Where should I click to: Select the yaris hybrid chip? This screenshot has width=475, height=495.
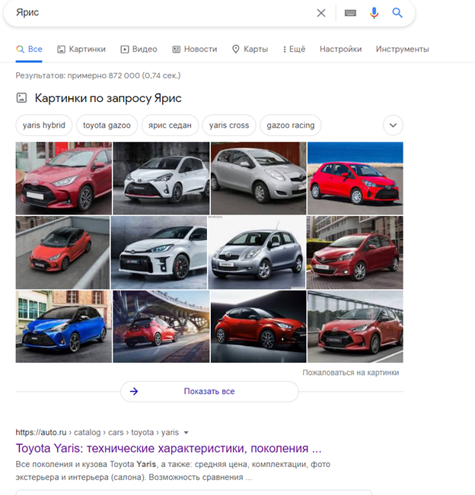(x=43, y=125)
